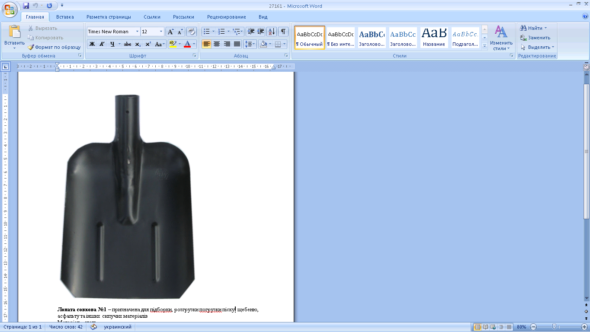The height and width of the screenshot is (332, 590).
Task: Activate Формат по образцу format painter
Action: point(54,47)
